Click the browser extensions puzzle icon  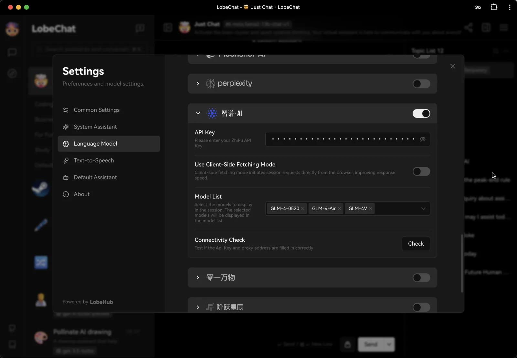[494, 7]
